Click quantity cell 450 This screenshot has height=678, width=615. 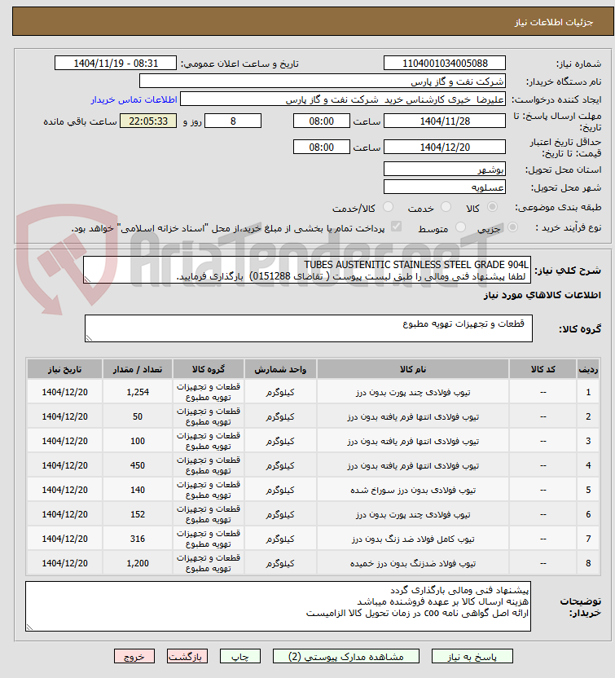tap(138, 465)
